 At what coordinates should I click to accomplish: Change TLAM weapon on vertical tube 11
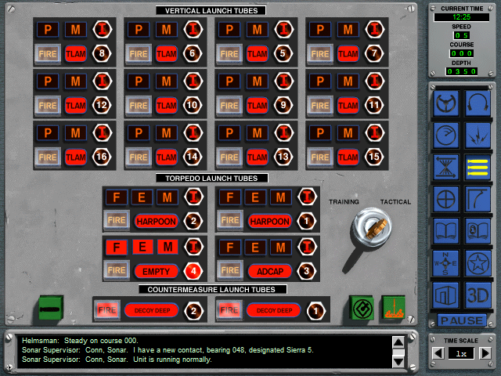(x=348, y=106)
